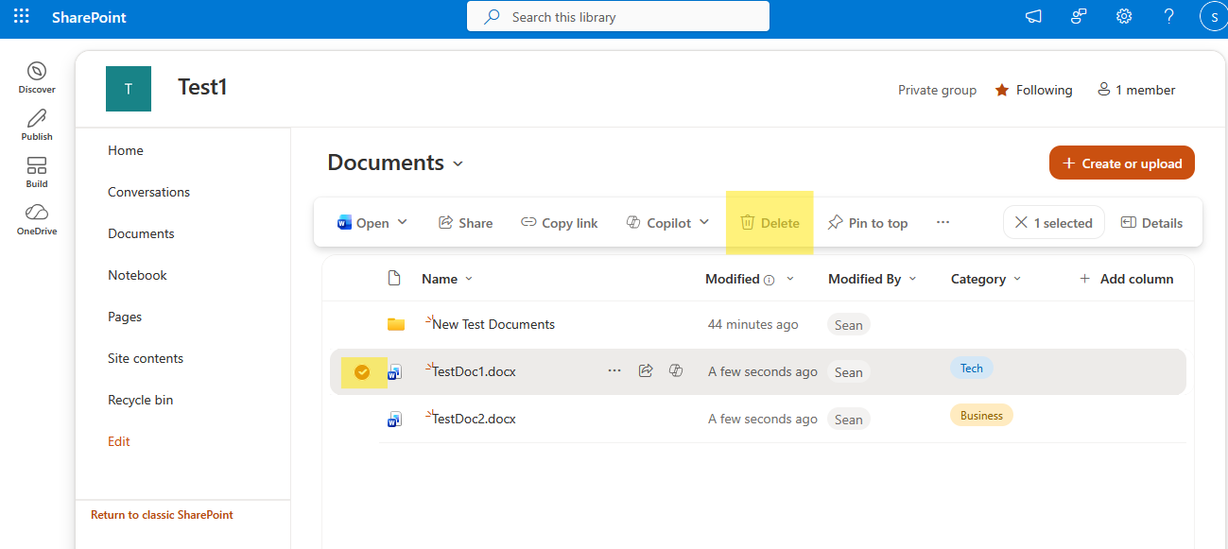Click the Edit navigation link
The height and width of the screenshot is (549, 1228).
119,441
